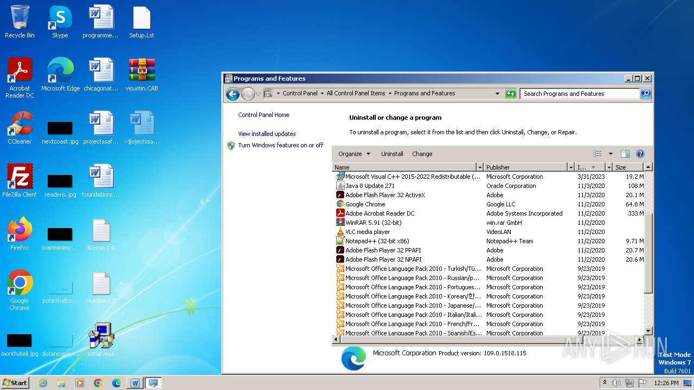694x390 pixels.
Task: Select the Microsoft Edge desktop icon
Action: click(60, 75)
